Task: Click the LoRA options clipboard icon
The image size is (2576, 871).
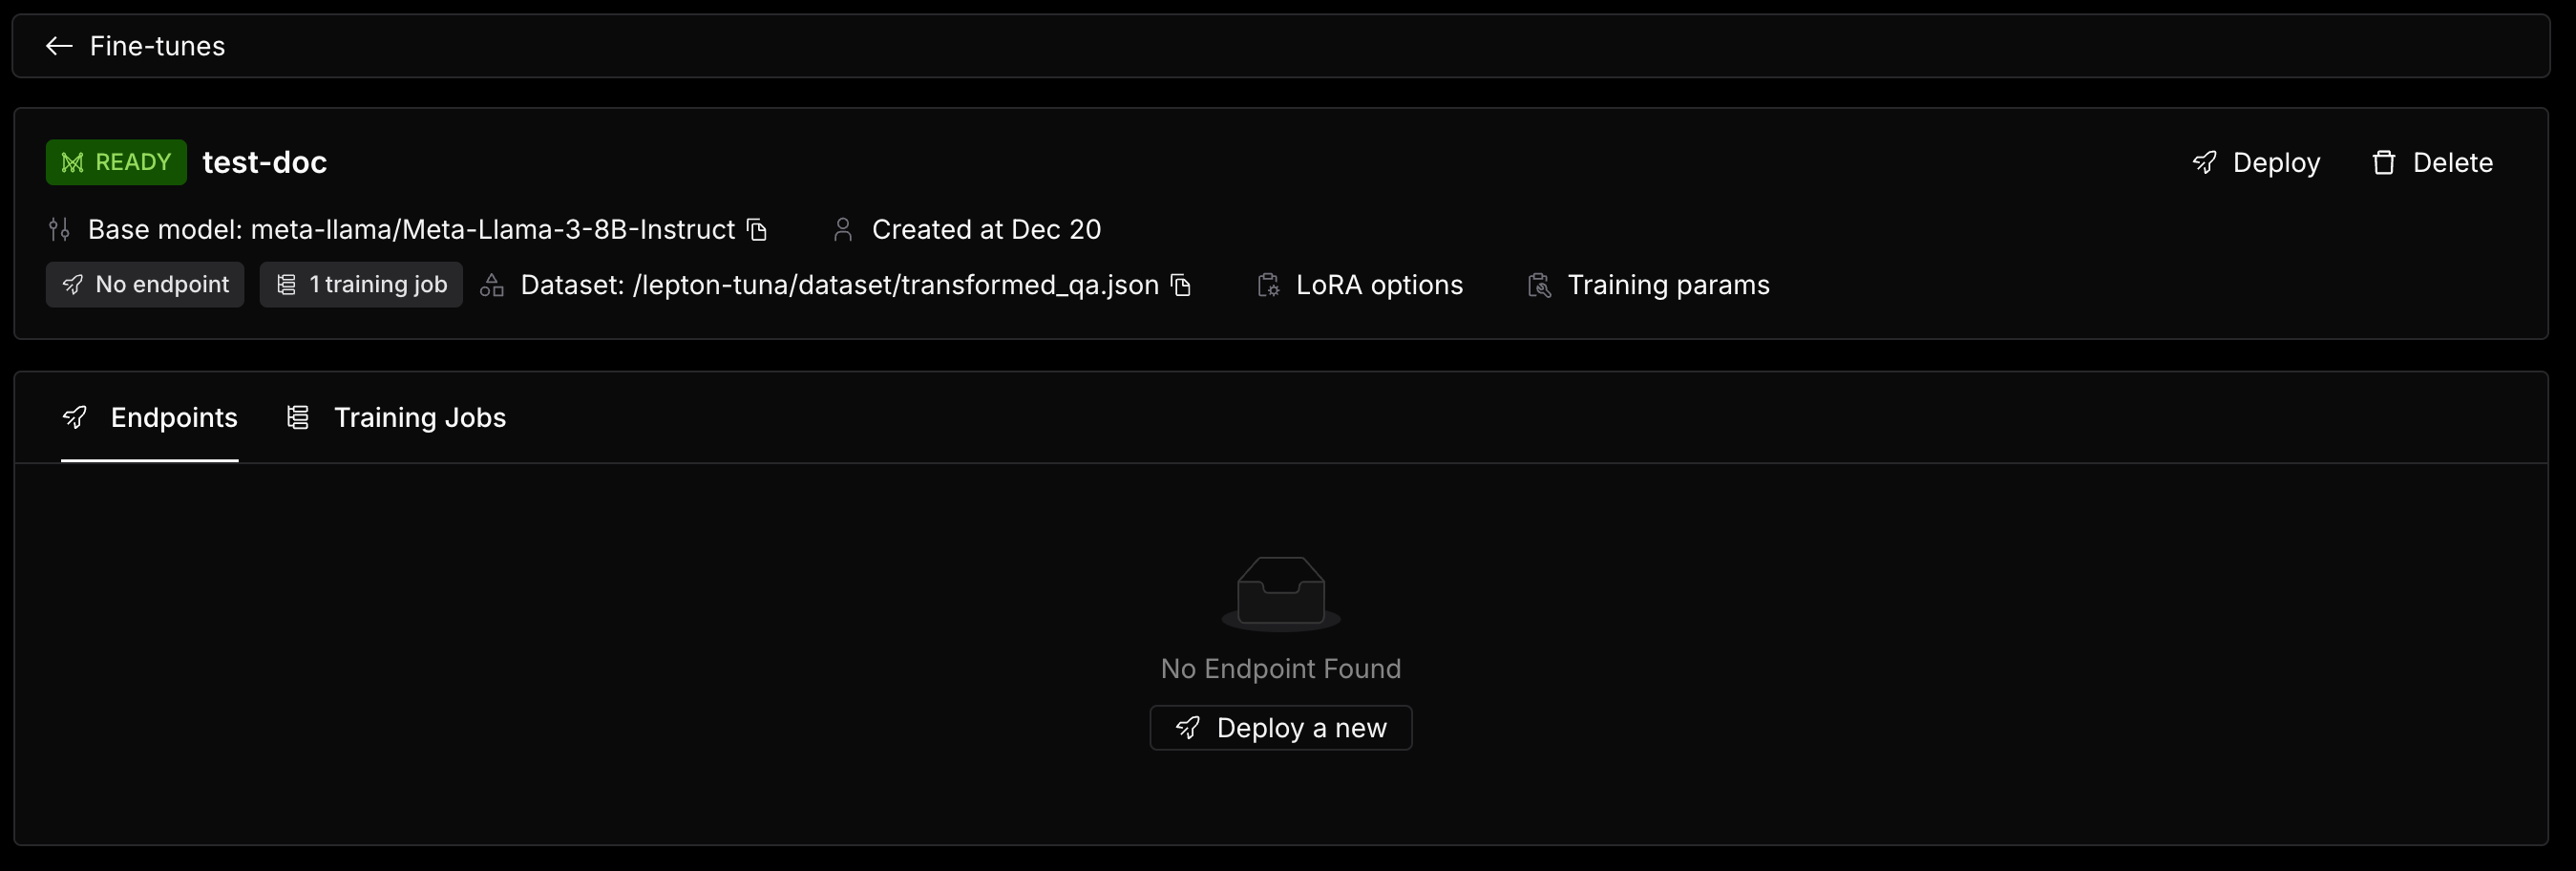Action: tap(1268, 285)
